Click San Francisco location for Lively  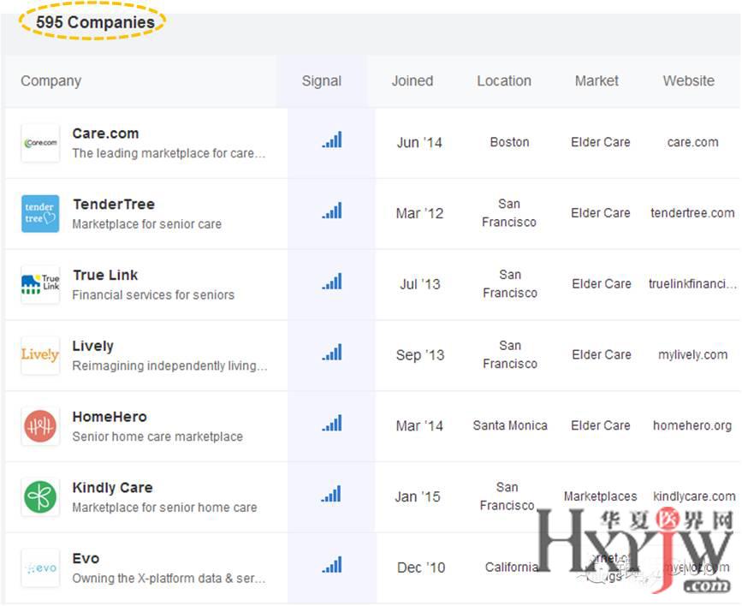point(510,354)
